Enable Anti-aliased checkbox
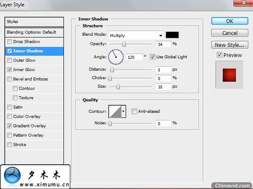The width and height of the screenshot is (253, 189). [x=134, y=111]
